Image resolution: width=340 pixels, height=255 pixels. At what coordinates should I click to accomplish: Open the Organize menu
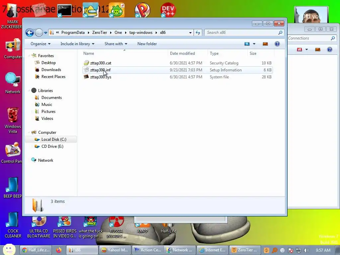click(x=41, y=44)
